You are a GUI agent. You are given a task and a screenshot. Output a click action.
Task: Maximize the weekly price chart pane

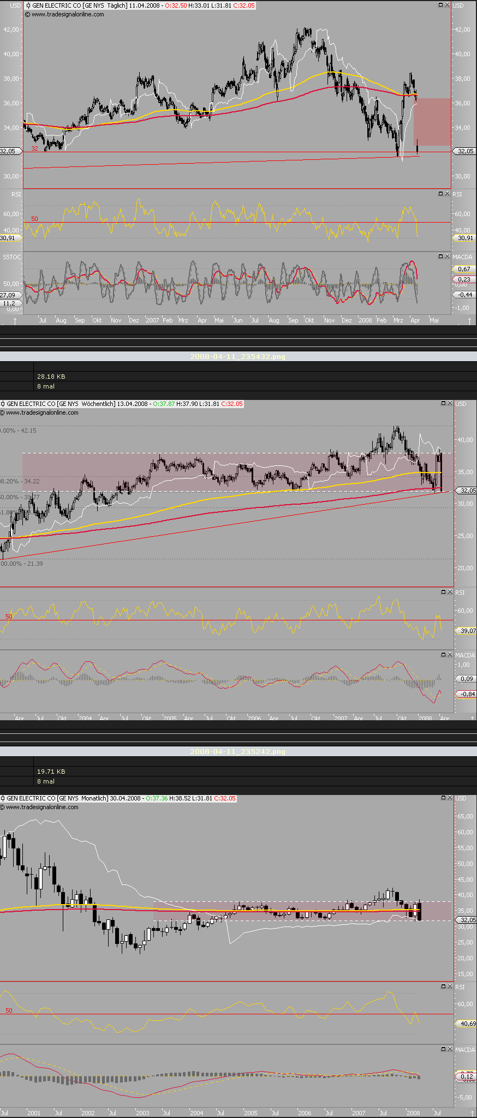click(x=443, y=403)
